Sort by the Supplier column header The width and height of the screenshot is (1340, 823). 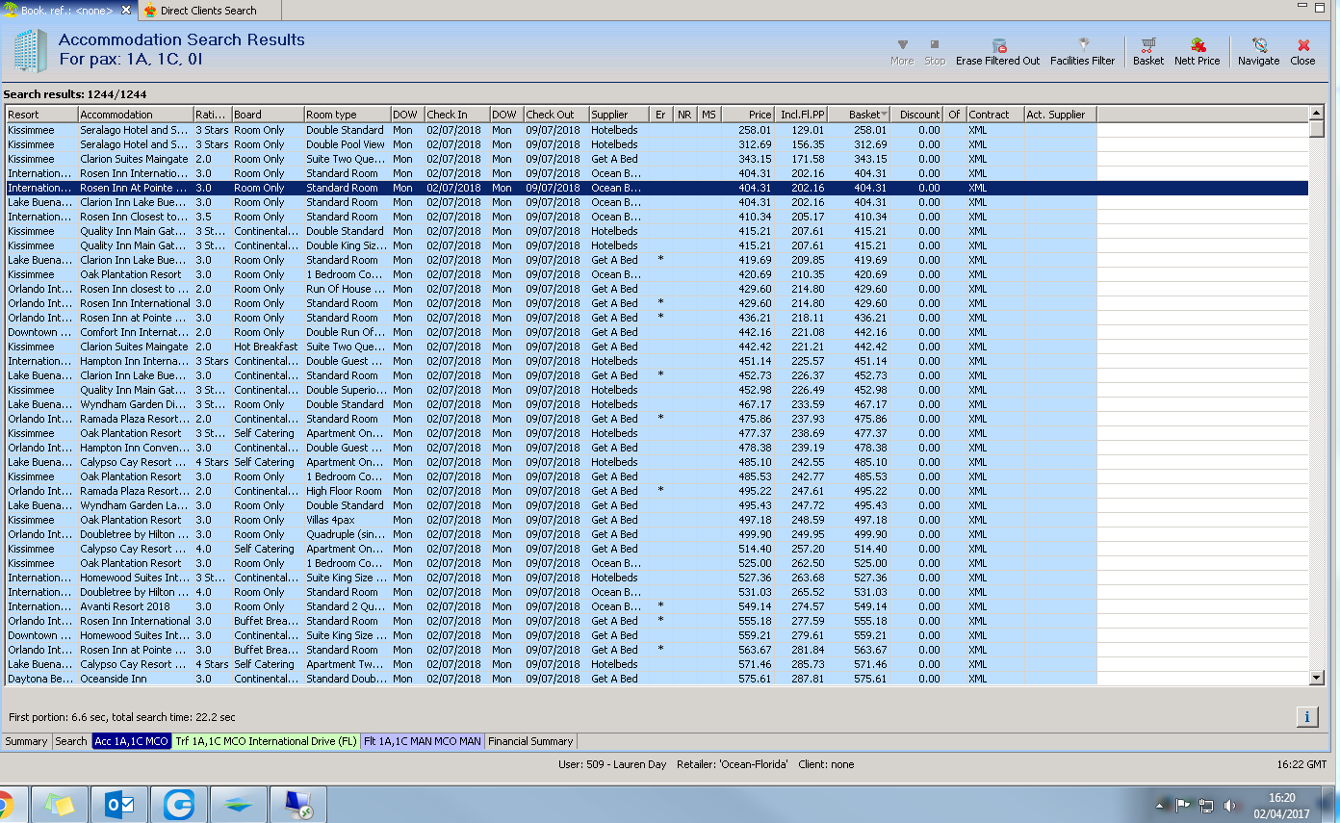(619, 115)
